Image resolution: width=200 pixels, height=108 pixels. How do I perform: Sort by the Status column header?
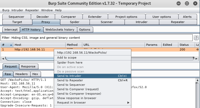pos(186,45)
